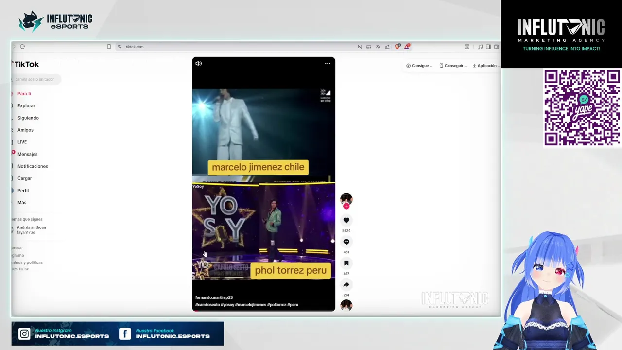Open the Perfil page

[23, 191]
